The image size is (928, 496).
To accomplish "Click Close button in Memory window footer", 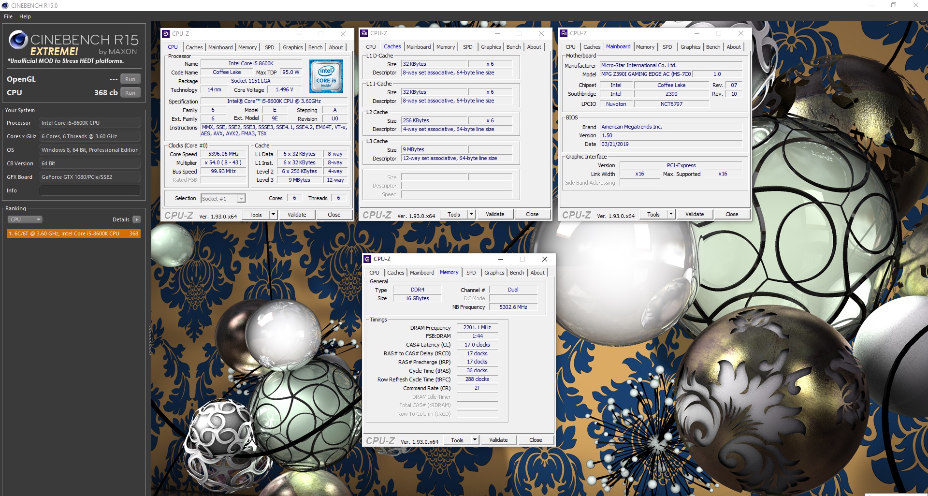I will 536,440.
